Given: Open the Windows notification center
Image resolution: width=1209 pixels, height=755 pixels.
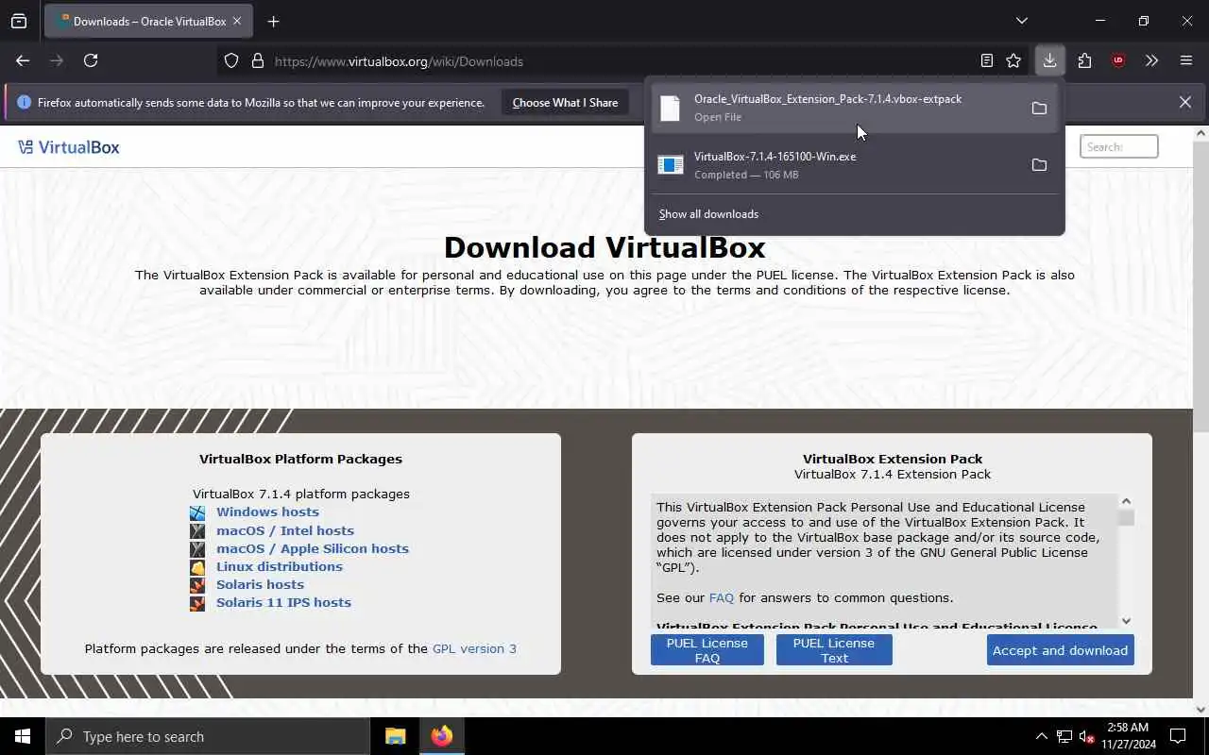Looking at the screenshot, I should pos(1178,736).
